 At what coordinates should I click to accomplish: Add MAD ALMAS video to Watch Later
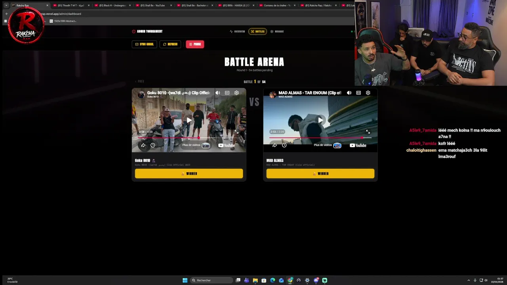[x=284, y=145]
